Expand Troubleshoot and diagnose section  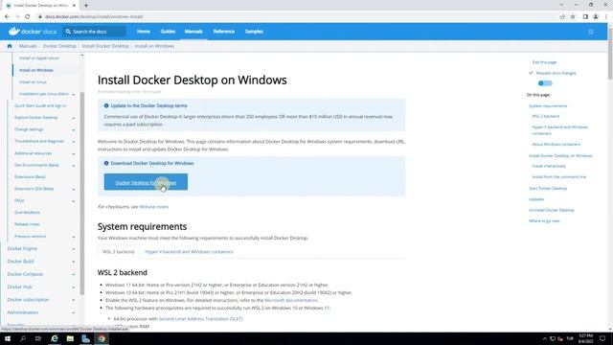point(73,141)
